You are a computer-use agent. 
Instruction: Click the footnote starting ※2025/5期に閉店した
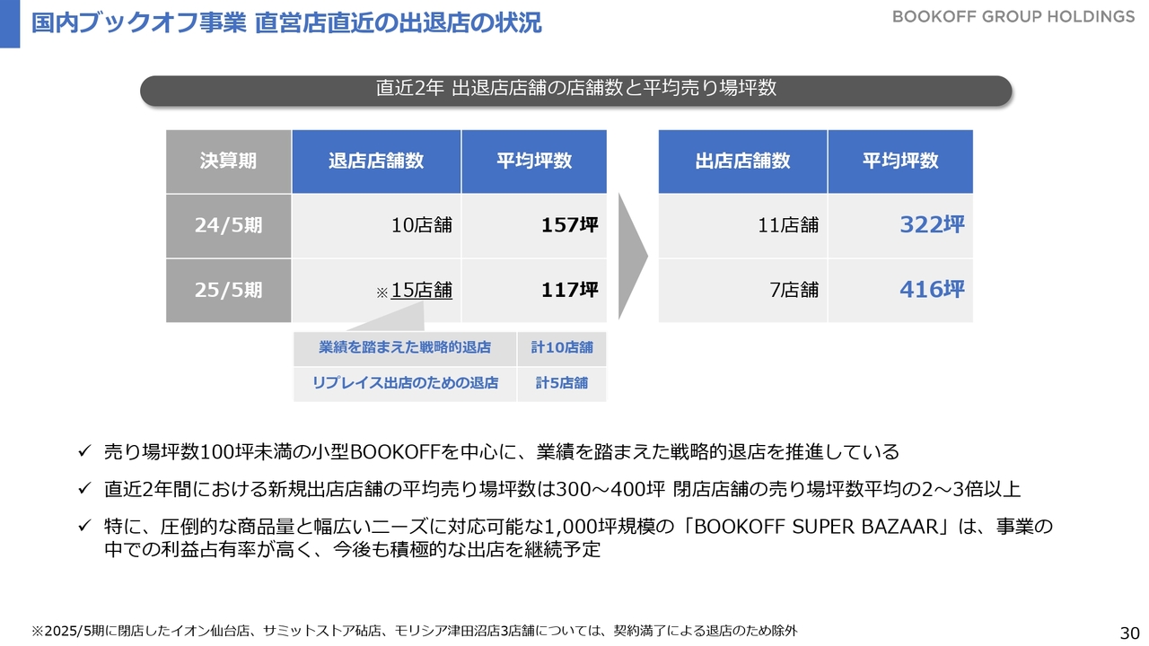pyautogui.click(x=414, y=631)
